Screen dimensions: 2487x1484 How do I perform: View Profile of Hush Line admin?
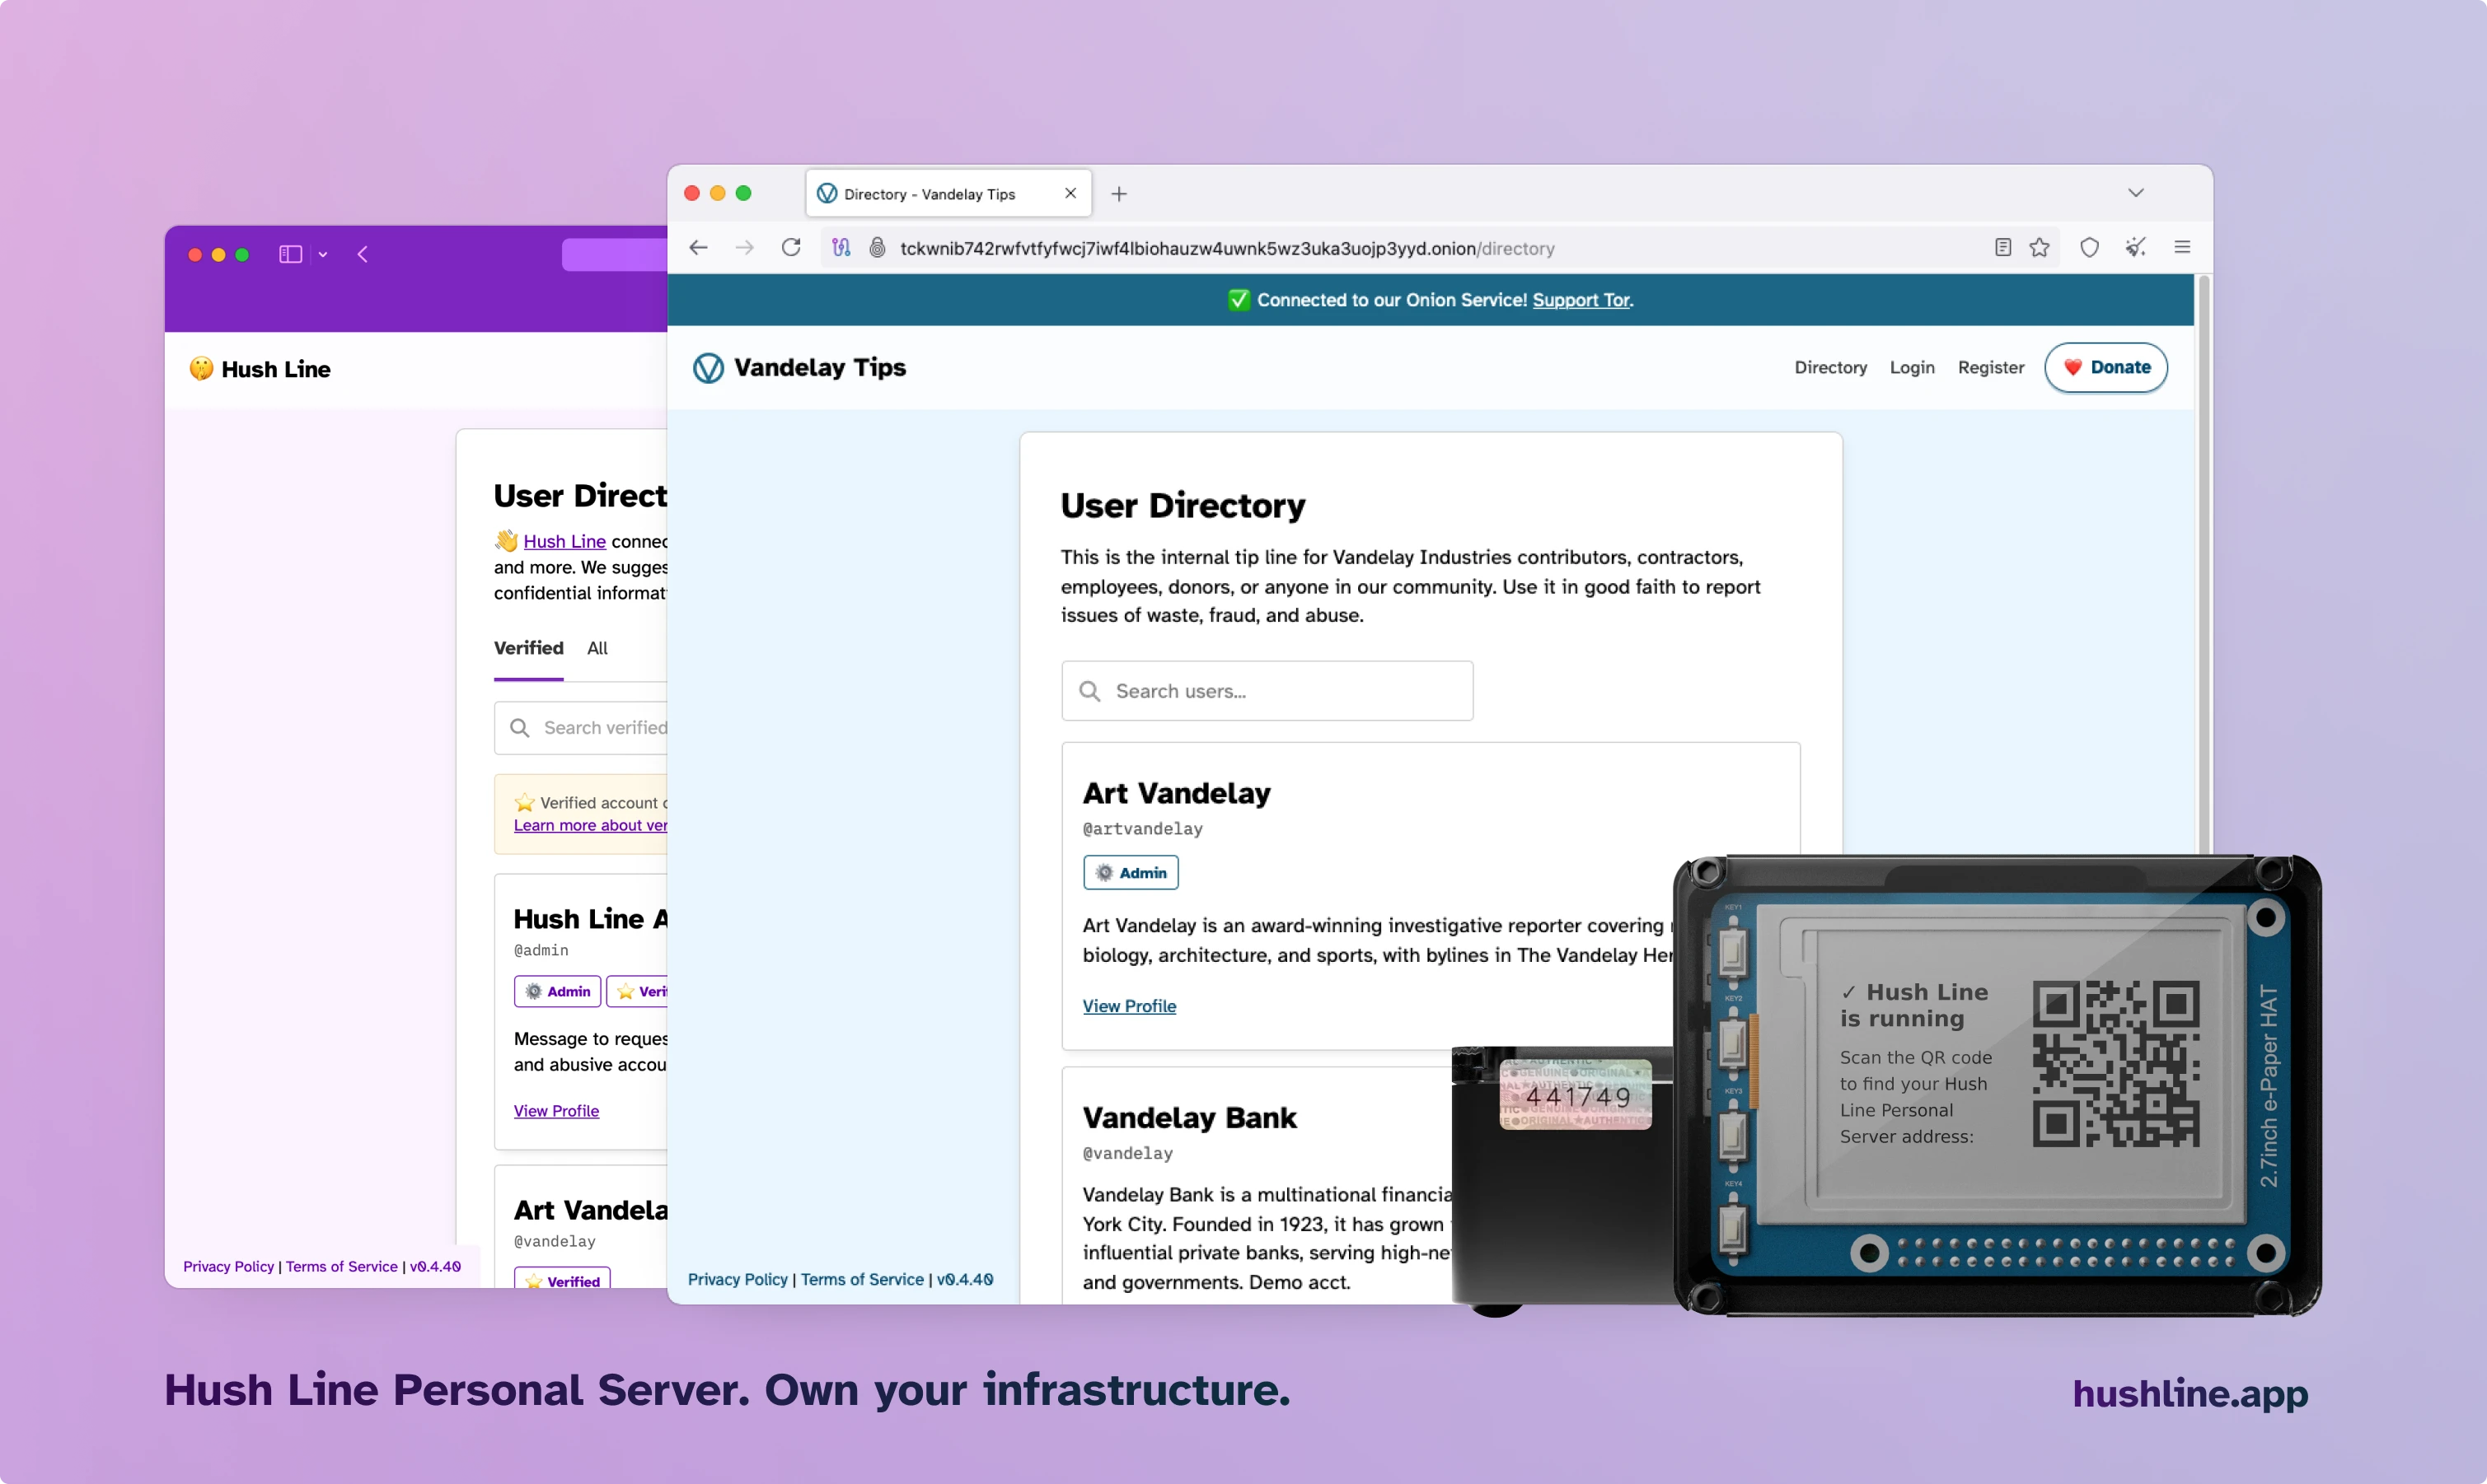pyautogui.click(x=556, y=1111)
